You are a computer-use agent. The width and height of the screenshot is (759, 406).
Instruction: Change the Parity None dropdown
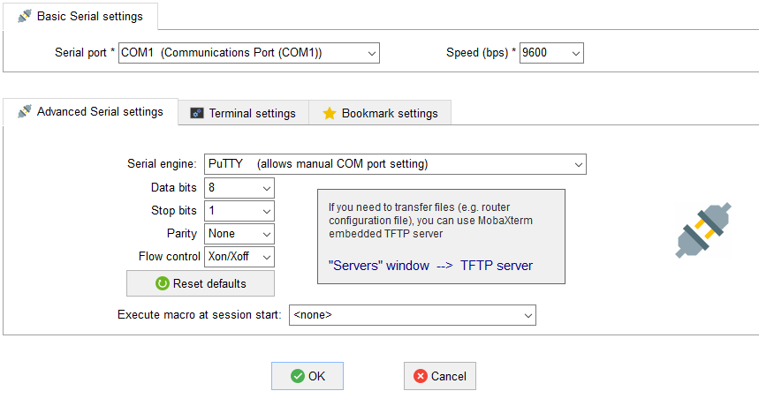pyautogui.click(x=239, y=234)
